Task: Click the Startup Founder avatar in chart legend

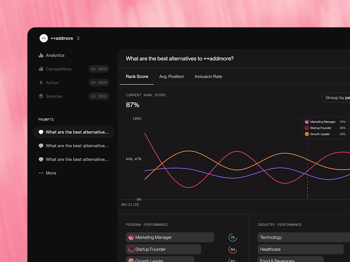Action: (x=307, y=128)
